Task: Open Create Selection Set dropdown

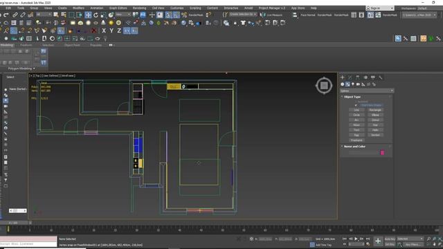Action: [x=243, y=15]
